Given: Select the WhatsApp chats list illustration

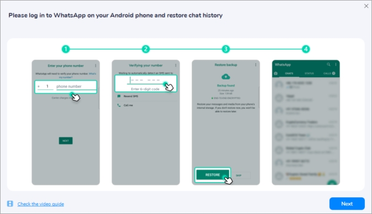Looking at the screenshot, I should coord(306,122).
